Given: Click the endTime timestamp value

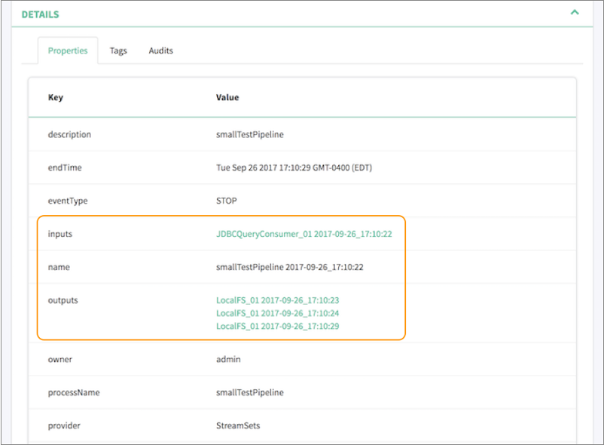Looking at the screenshot, I should point(294,167).
